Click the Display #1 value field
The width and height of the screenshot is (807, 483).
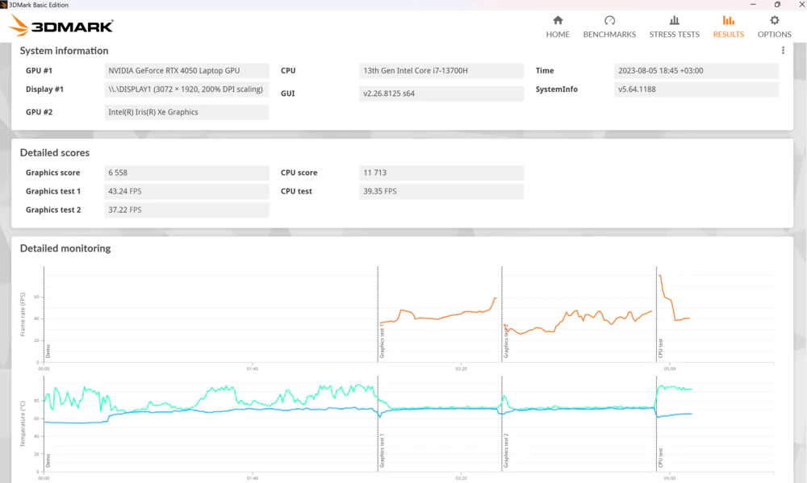(186, 90)
